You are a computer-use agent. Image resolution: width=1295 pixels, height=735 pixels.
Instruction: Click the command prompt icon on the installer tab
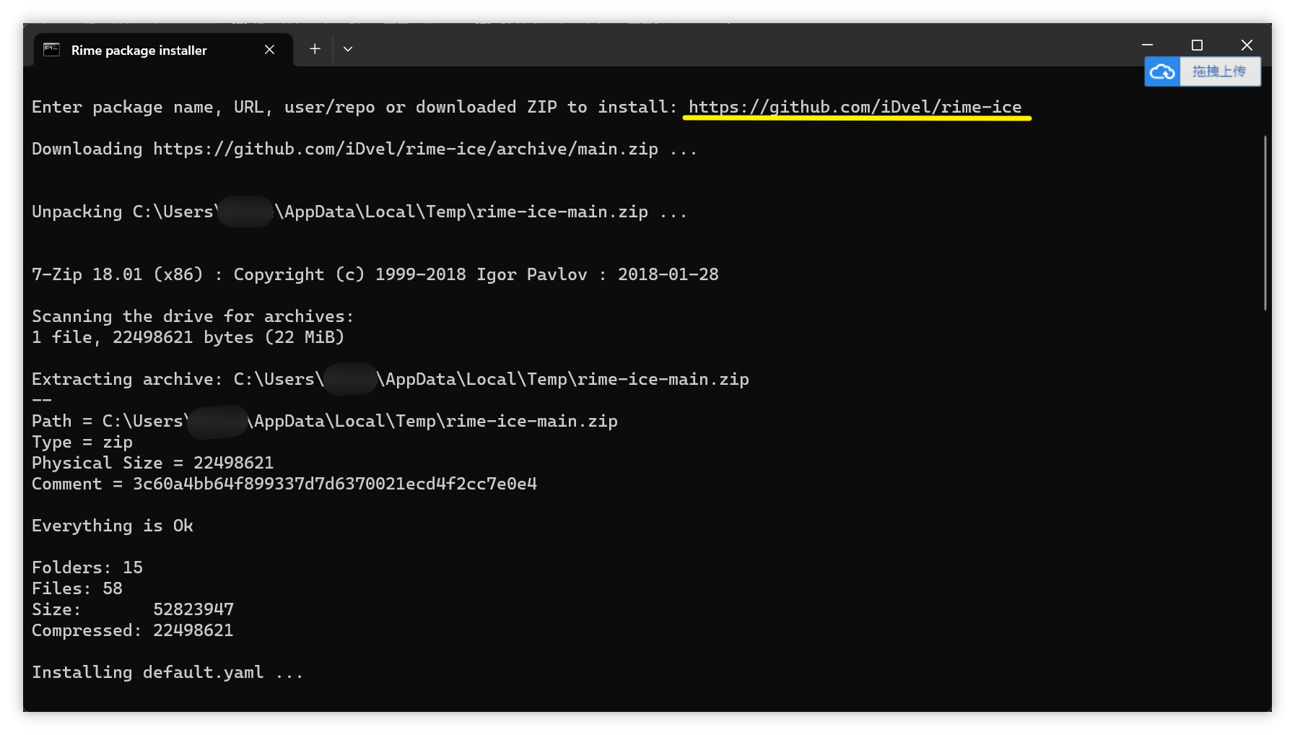51,49
